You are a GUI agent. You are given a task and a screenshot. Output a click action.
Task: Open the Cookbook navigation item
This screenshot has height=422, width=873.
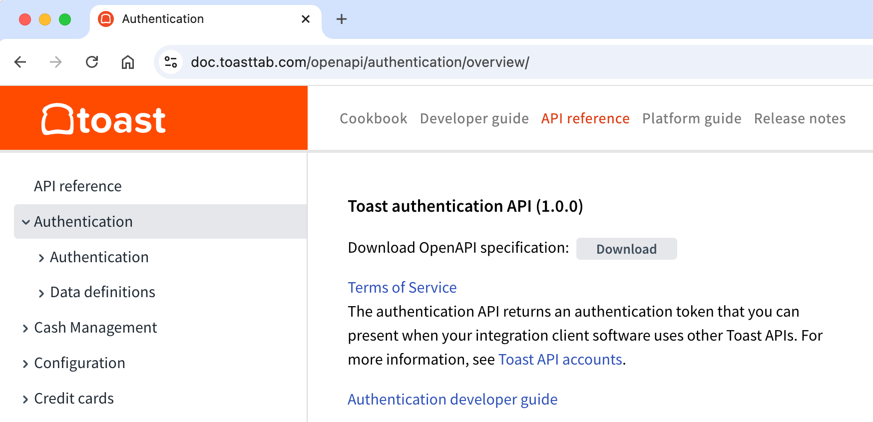(374, 118)
